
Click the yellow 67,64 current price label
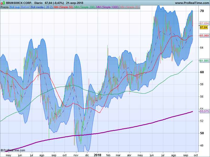[x=204, y=27]
